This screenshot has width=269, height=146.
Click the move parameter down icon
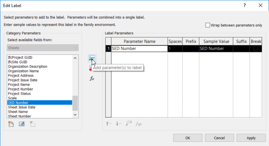coord(119,124)
